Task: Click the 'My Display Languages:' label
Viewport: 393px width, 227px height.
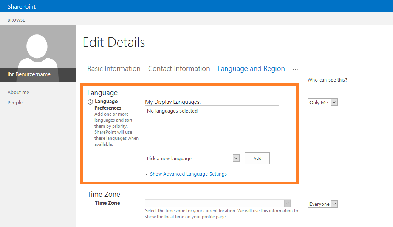Action: [173, 102]
